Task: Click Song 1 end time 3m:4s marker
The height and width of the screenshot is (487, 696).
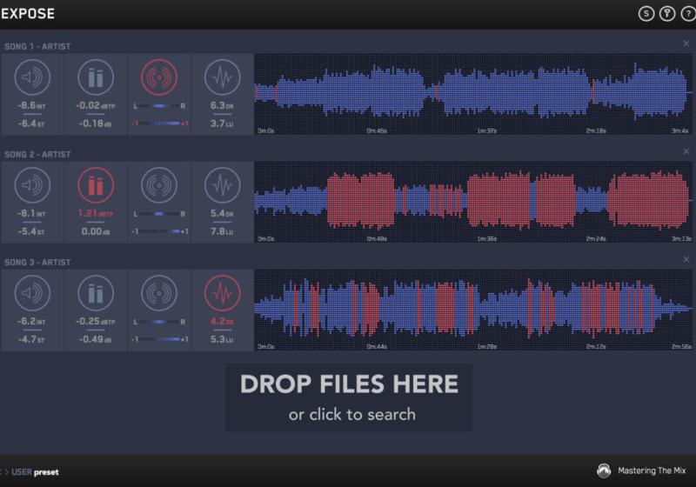Action: point(679,130)
